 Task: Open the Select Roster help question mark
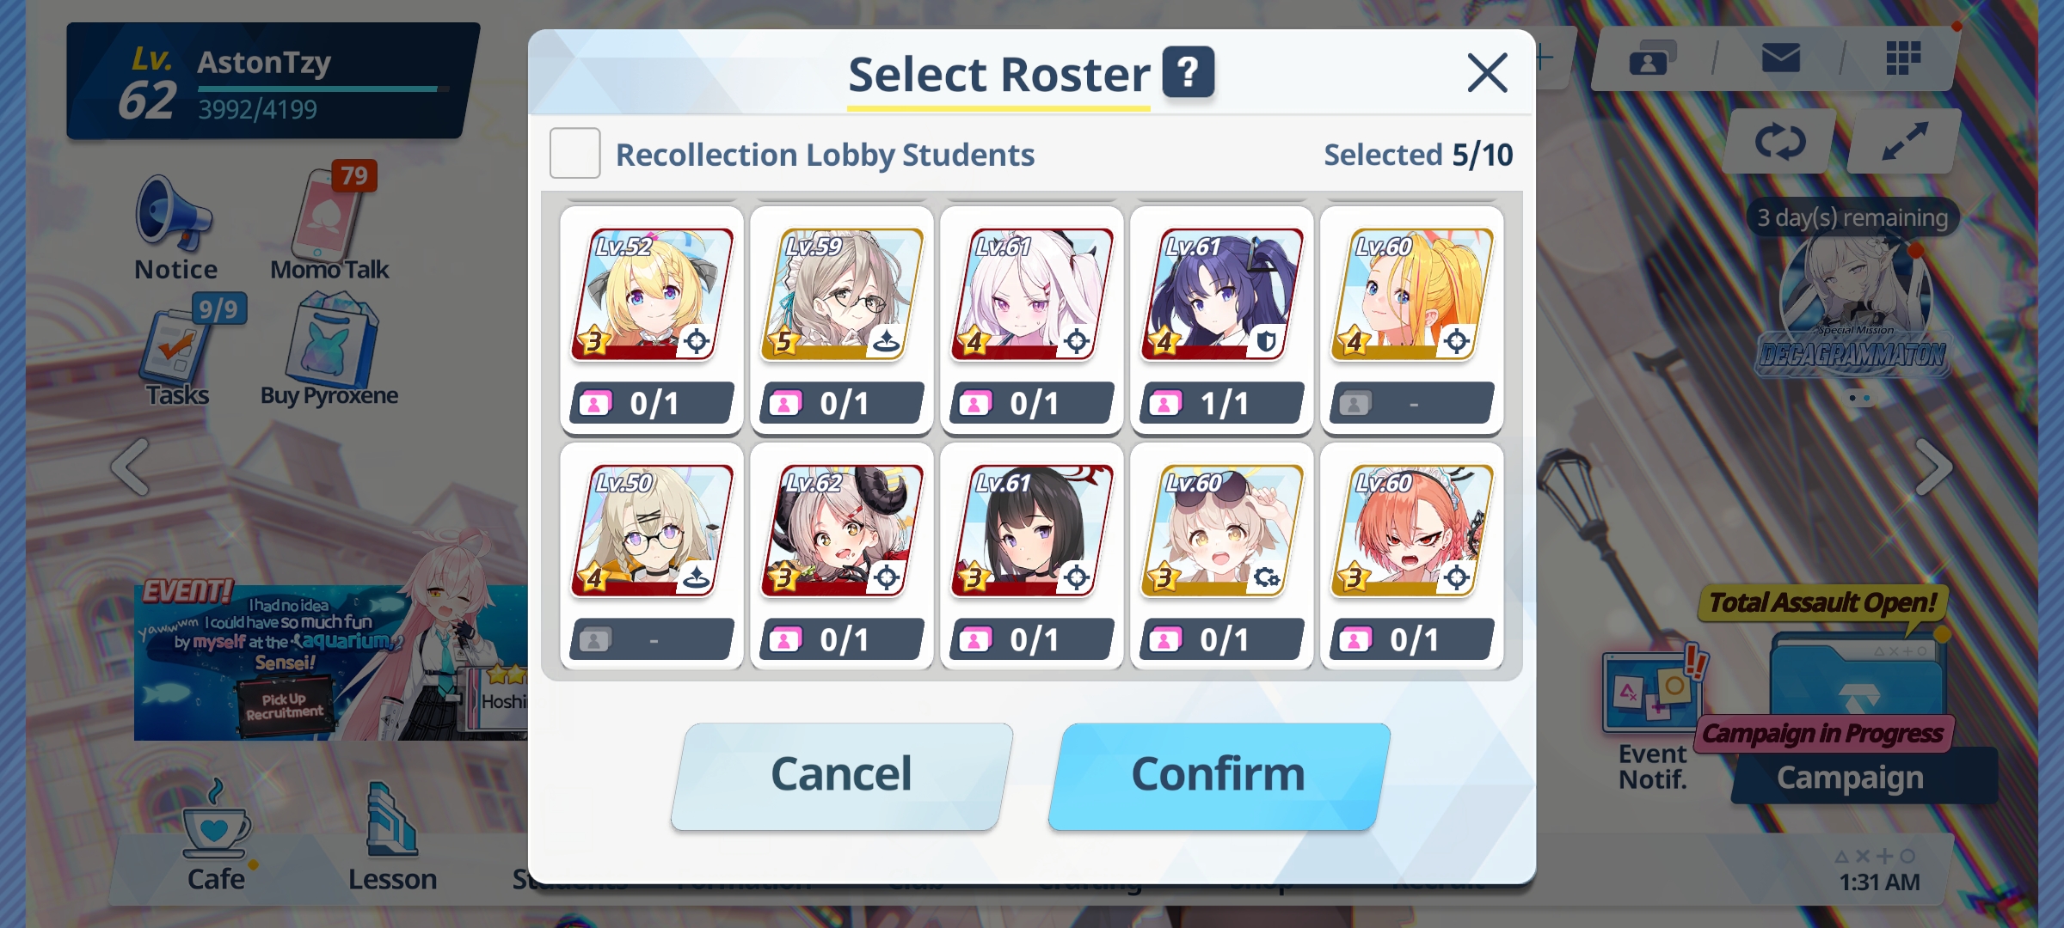point(1188,72)
